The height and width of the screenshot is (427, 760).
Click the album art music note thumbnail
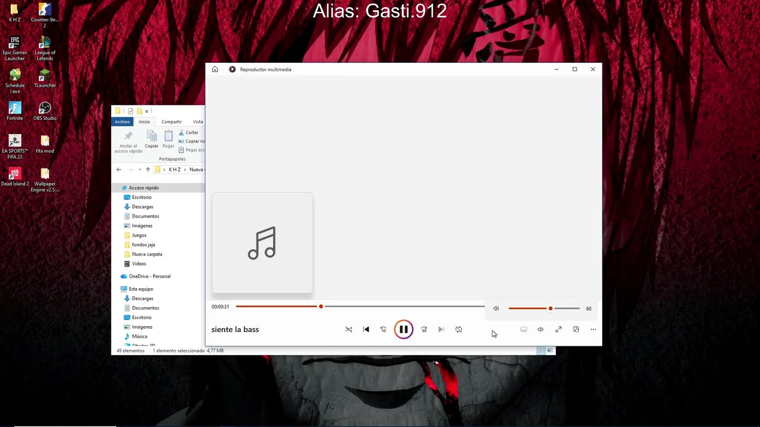(x=262, y=243)
